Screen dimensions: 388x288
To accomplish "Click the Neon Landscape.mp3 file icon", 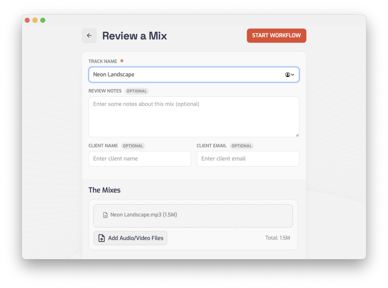I will [105, 215].
